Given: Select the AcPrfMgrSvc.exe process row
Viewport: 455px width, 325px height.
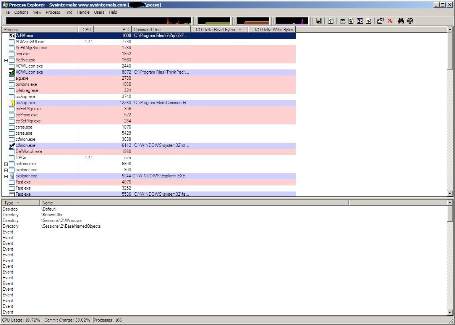Looking at the screenshot, I should tap(149, 48).
